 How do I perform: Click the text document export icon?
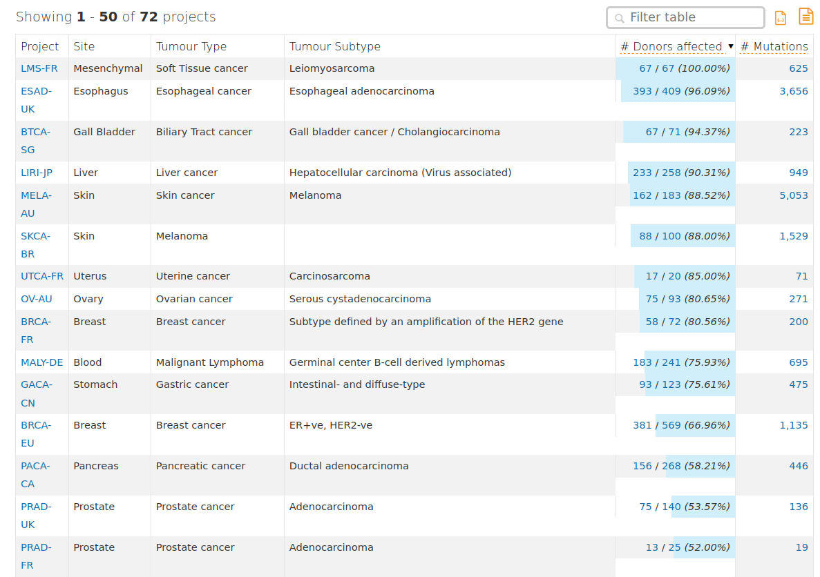click(805, 17)
